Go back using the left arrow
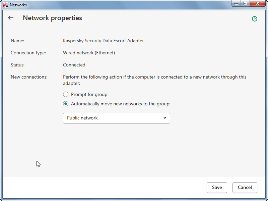Image resolution: width=268 pixels, height=201 pixels. coord(11,18)
